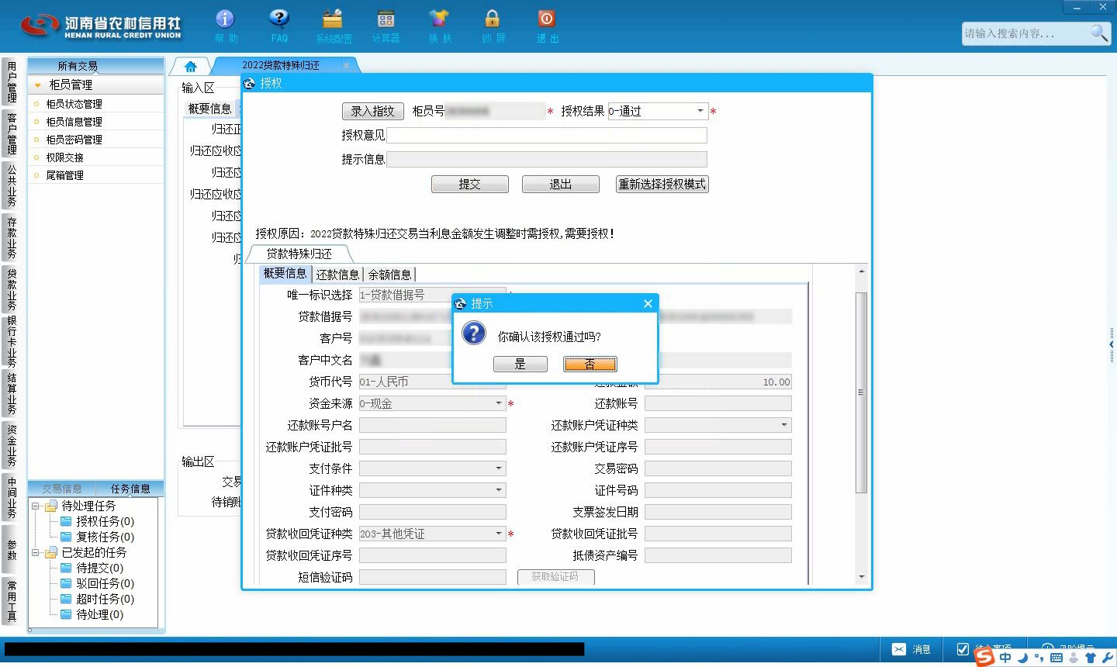The image size is (1117, 667).
Task: Click the 录入指纹 button
Action: click(x=373, y=111)
